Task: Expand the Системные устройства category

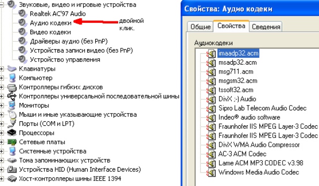Action: (x=1, y=151)
